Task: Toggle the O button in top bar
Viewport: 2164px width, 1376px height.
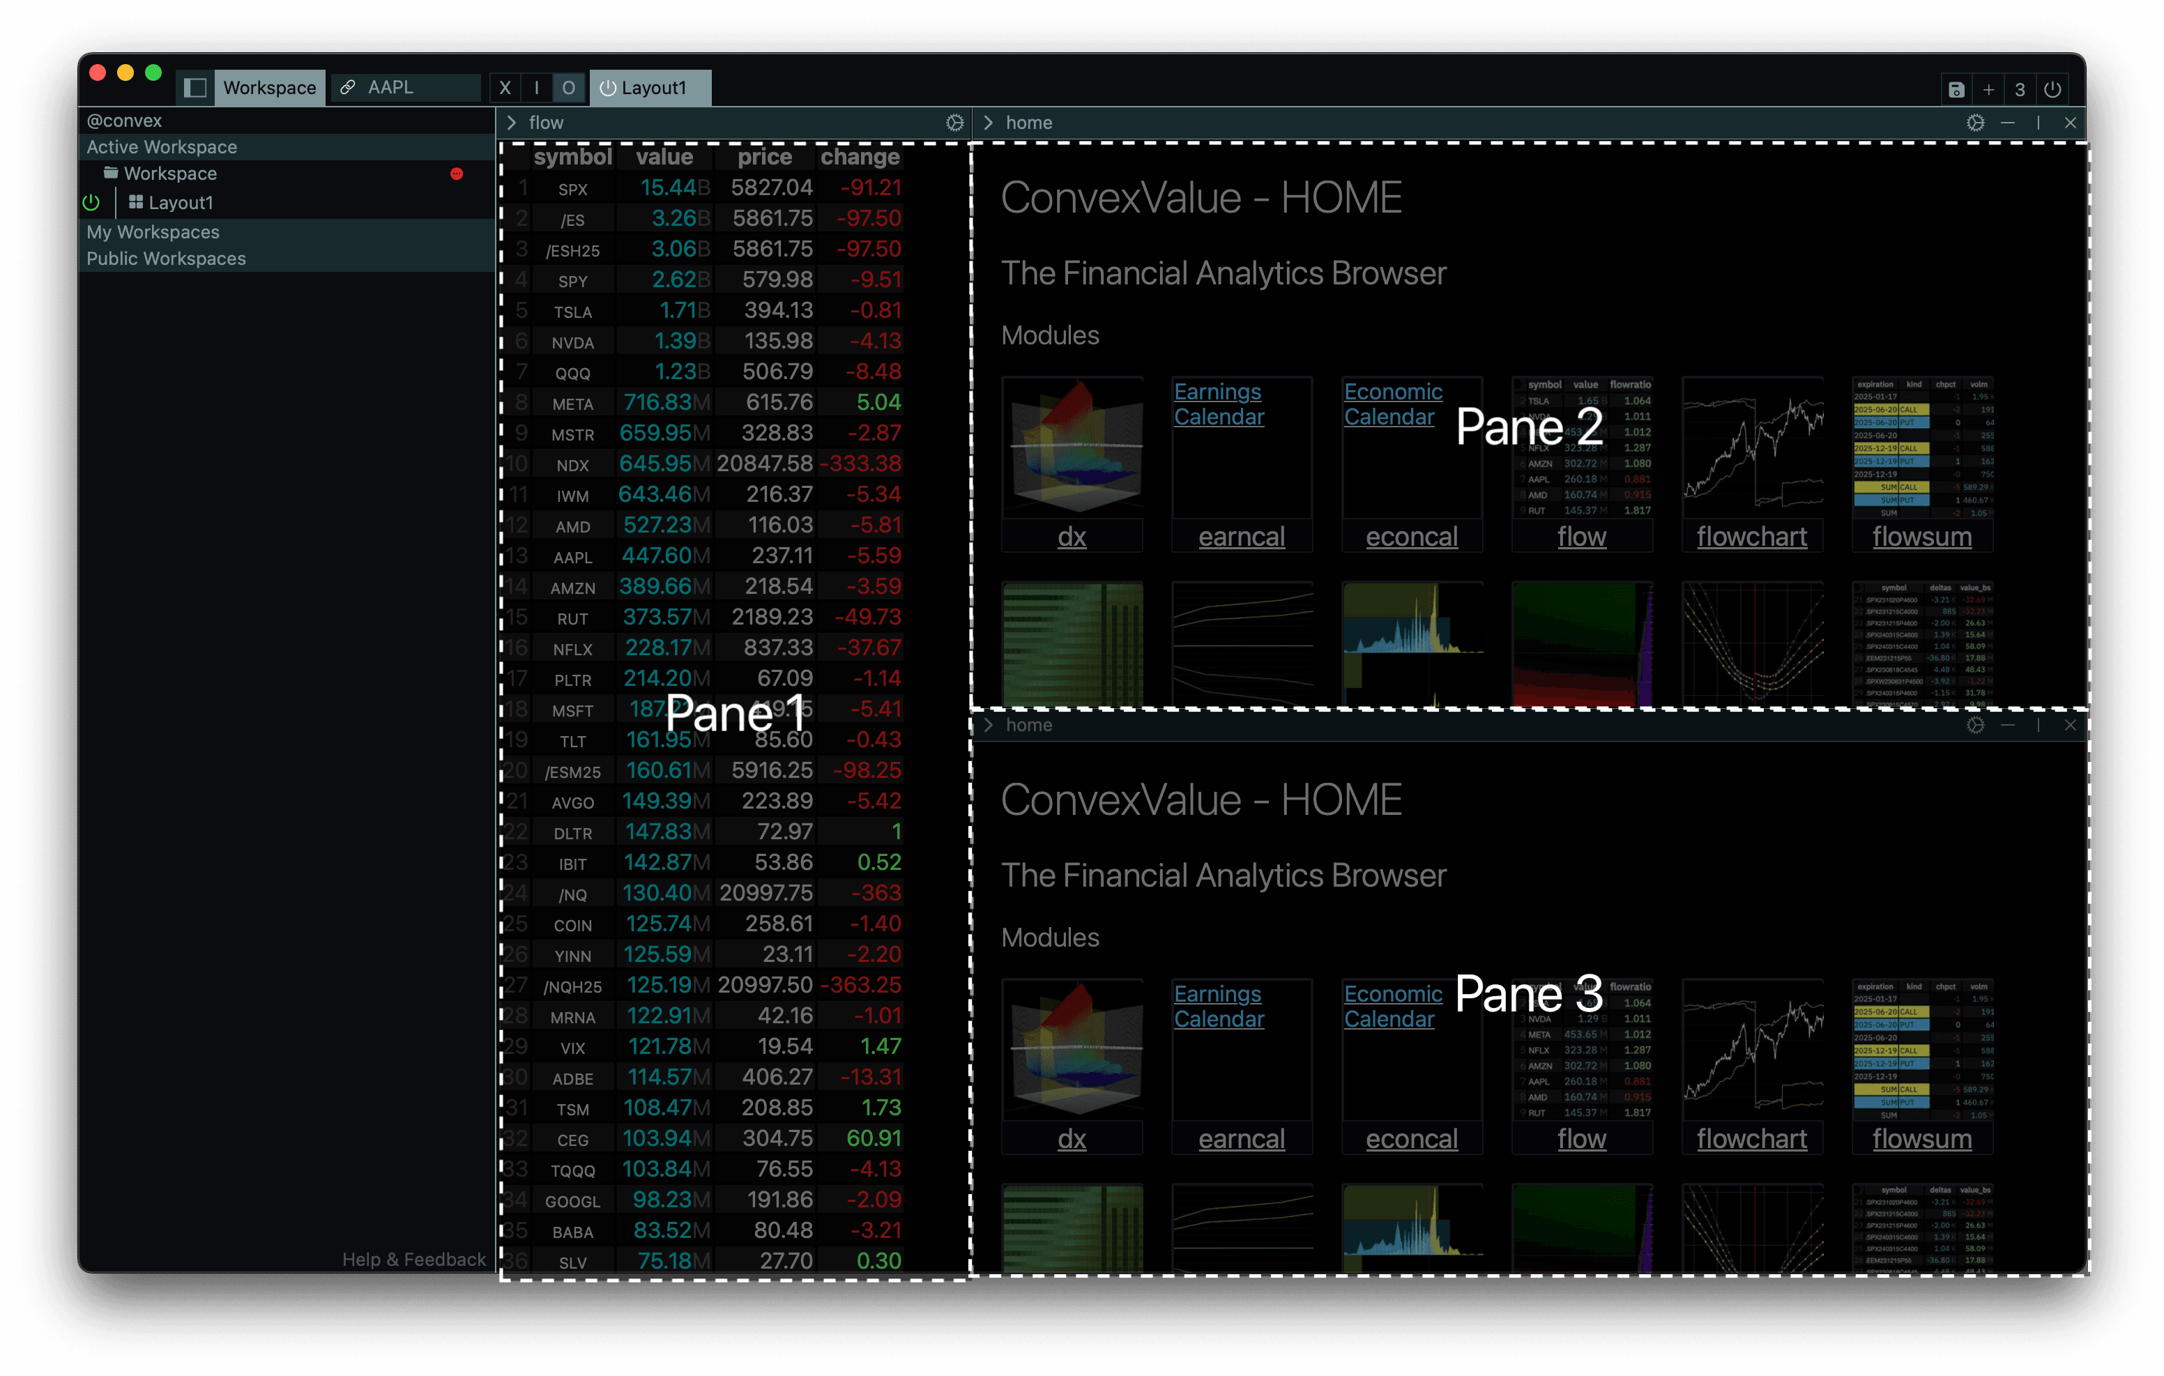Action: point(568,88)
